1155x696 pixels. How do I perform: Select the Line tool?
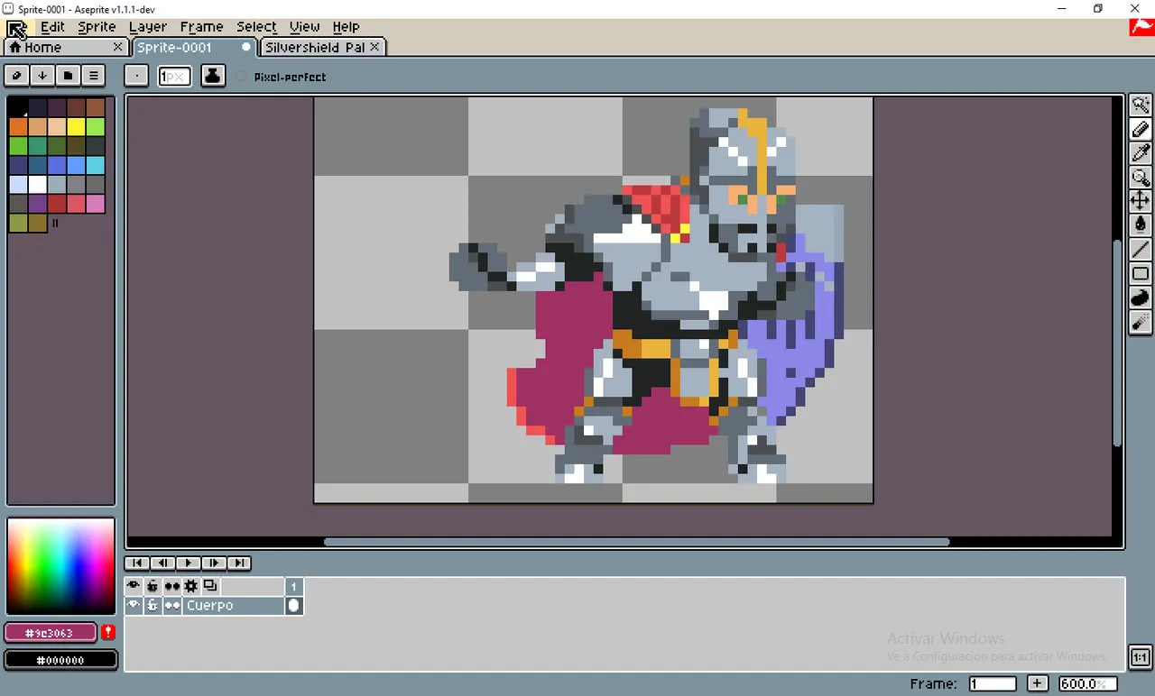(x=1141, y=250)
